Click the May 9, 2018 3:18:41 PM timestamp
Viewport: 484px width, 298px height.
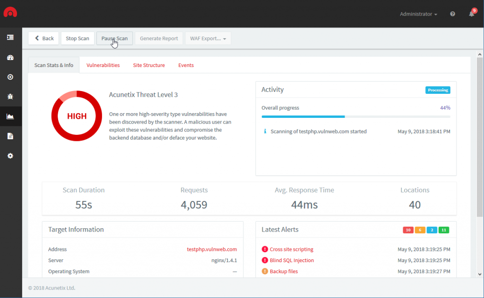pyautogui.click(x=424, y=132)
